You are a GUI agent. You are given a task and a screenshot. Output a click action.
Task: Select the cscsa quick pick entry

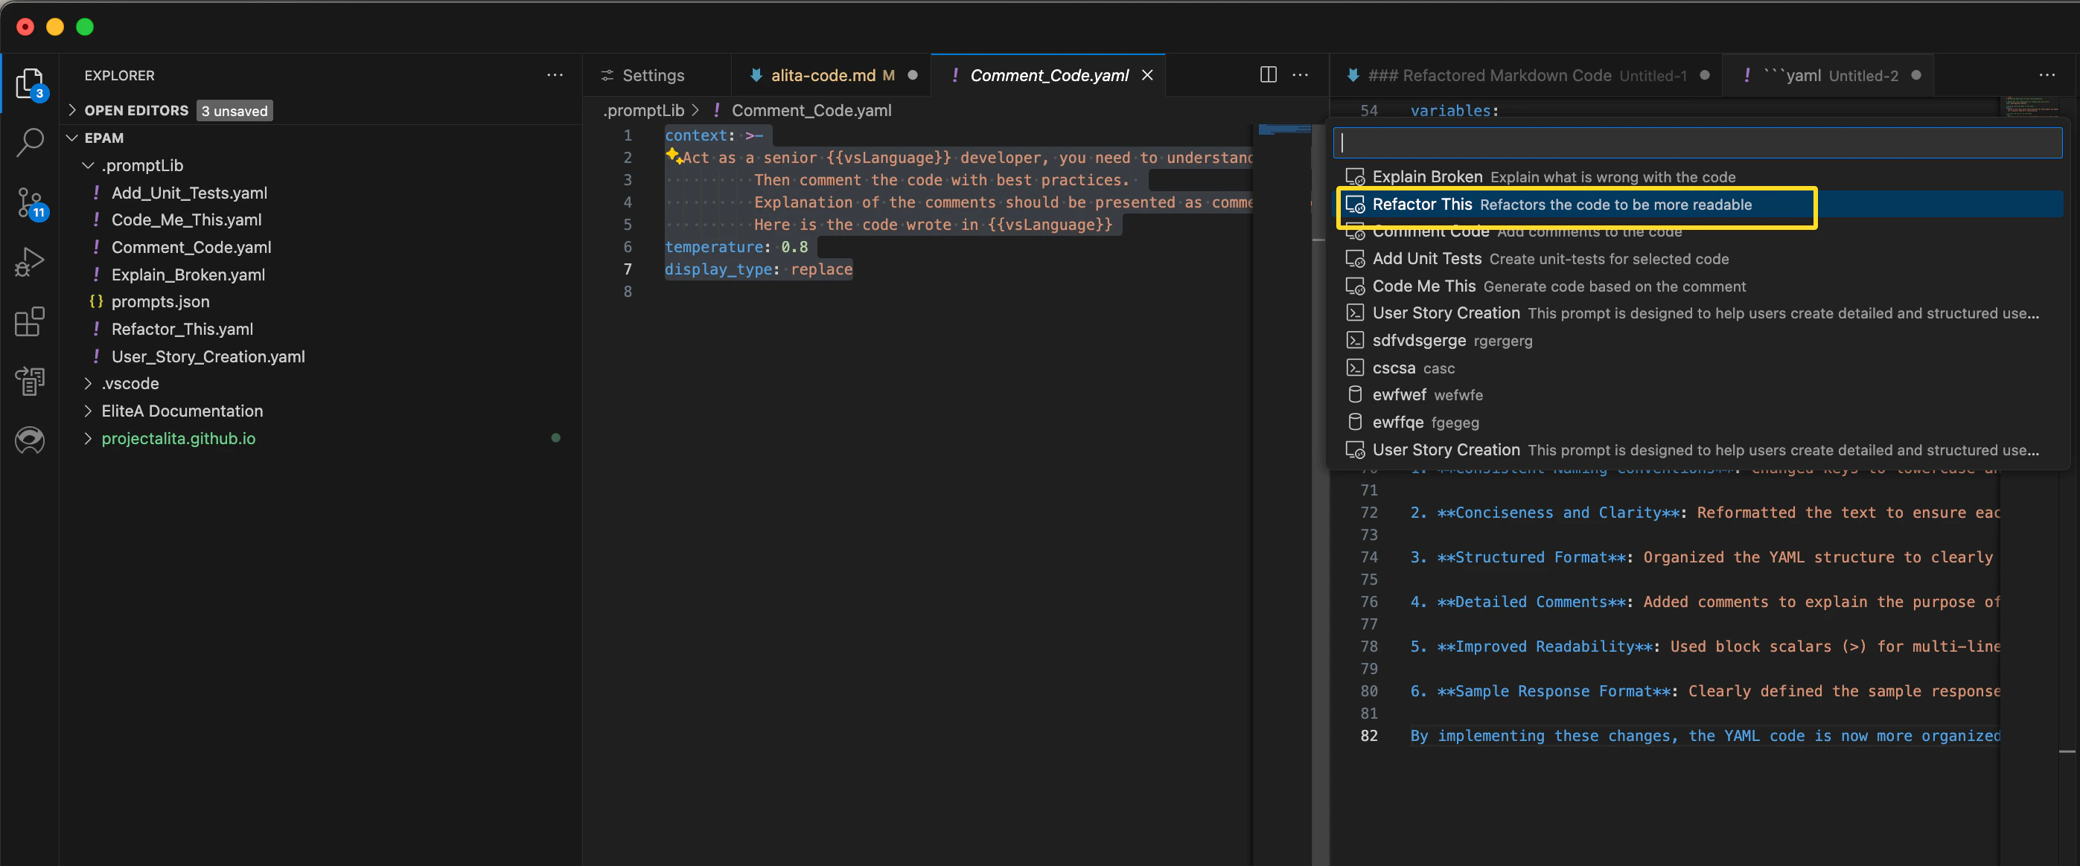(x=1697, y=368)
